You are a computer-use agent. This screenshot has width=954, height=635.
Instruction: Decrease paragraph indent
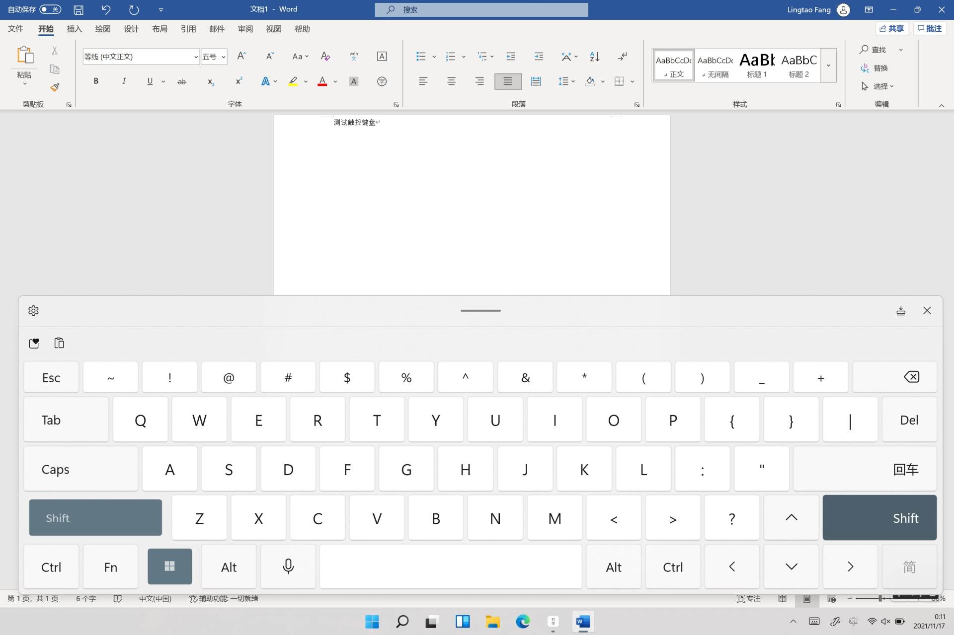pos(510,56)
